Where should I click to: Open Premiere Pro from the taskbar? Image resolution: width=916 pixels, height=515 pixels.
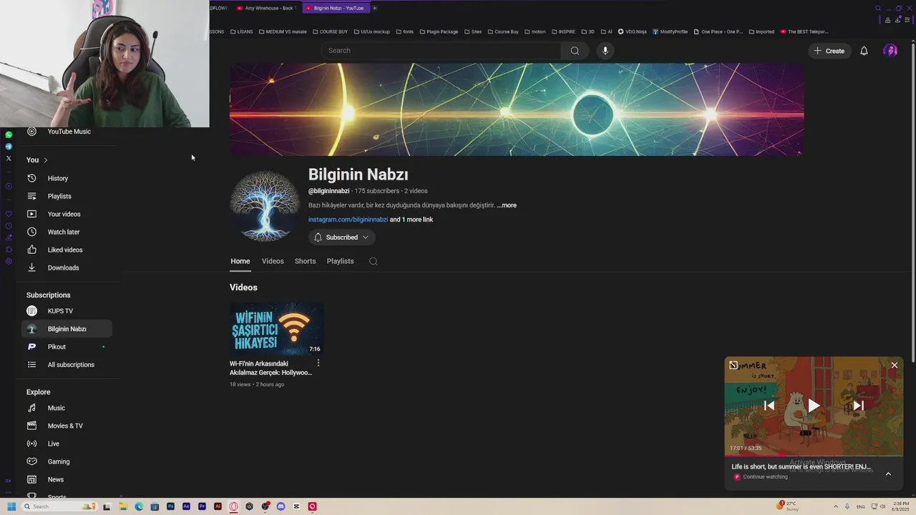[202, 506]
